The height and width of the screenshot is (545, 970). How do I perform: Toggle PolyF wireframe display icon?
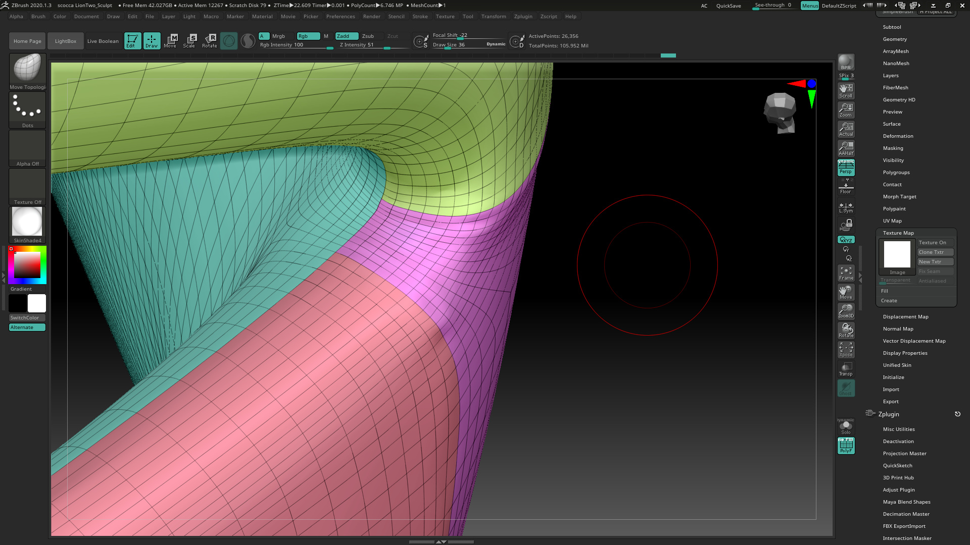point(846,446)
